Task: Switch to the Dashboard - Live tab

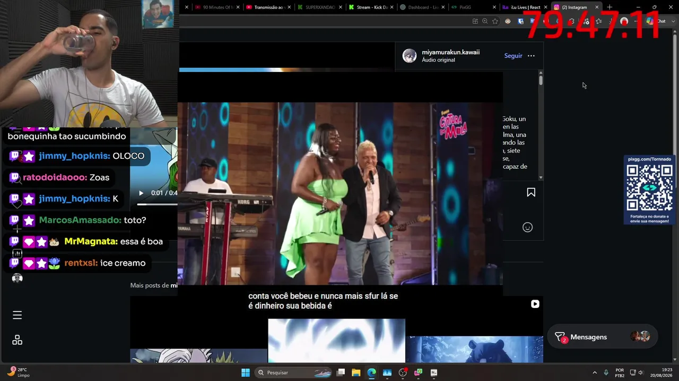Action: coord(422,7)
